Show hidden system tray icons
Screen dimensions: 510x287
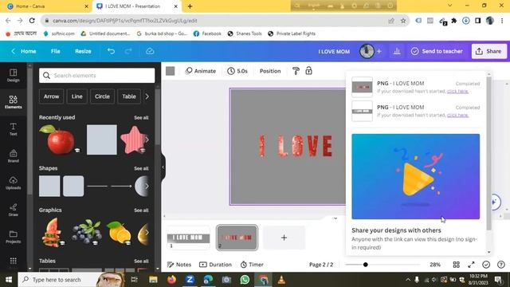(408, 280)
